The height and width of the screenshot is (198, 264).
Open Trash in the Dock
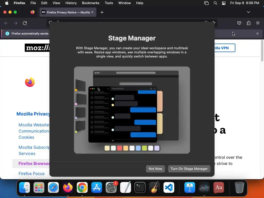239,187
